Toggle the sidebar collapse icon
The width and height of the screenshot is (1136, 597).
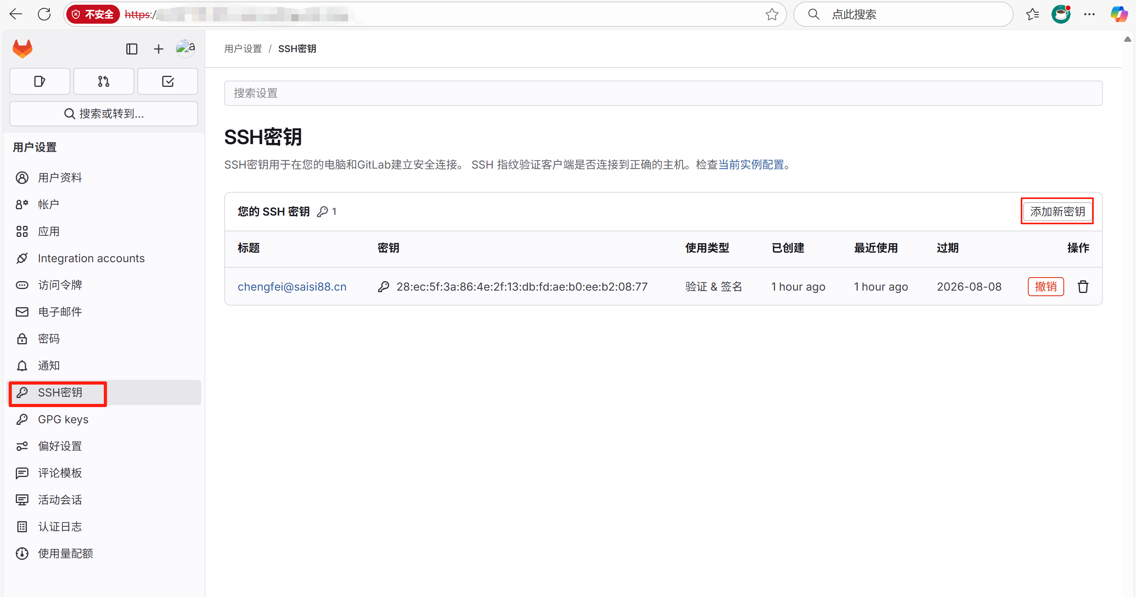131,49
